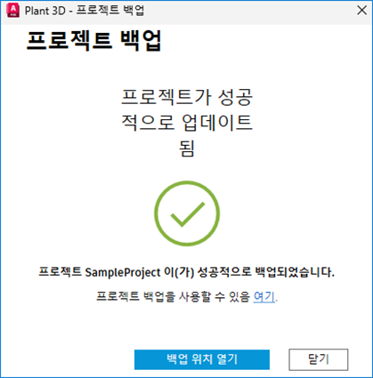Click the 닫기 button
The image size is (373, 378).
click(319, 359)
